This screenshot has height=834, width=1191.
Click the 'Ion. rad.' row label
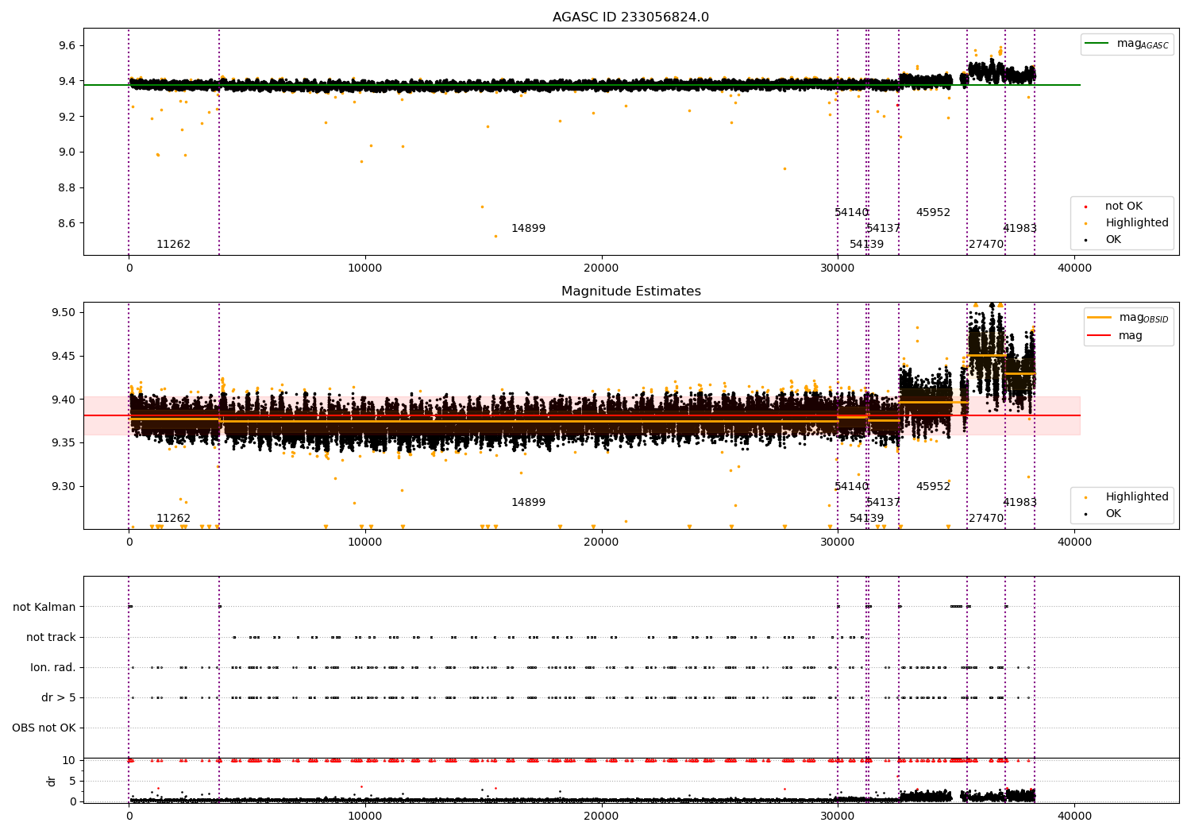pyautogui.click(x=53, y=667)
